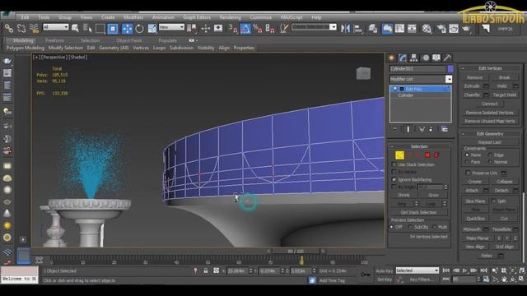Activate the Select and Rotate tool
Viewport: 527px width, 296px height.
139,29
